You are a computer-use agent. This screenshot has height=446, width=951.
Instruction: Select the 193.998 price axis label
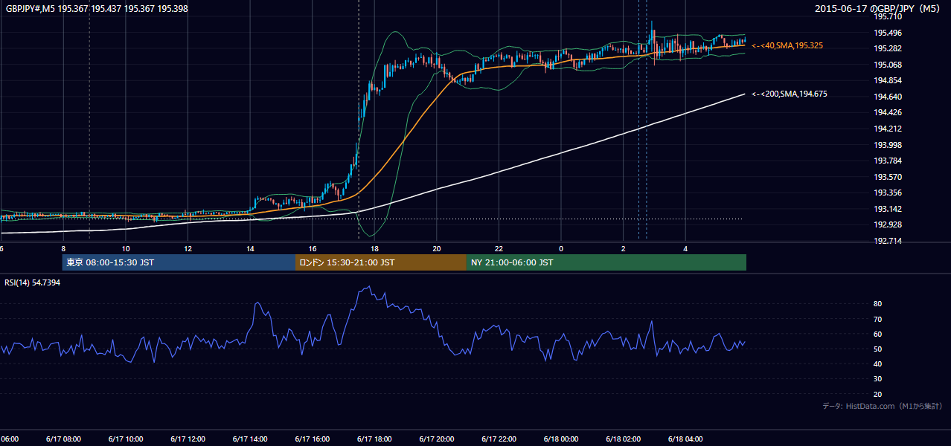[x=888, y=145]
